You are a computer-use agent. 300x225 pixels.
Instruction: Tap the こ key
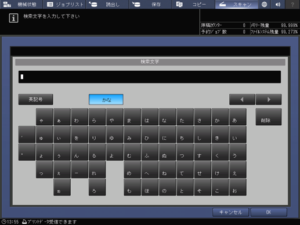coord(221,187)
